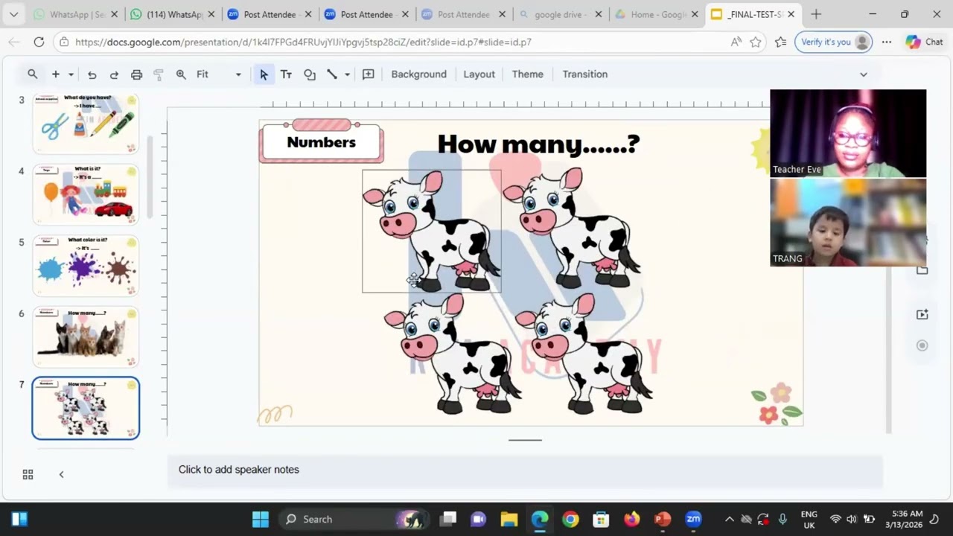Viewport: 953px width, 536px height.
Task: Open the tab search chevron in browser
Action: (x=13, y=14)
